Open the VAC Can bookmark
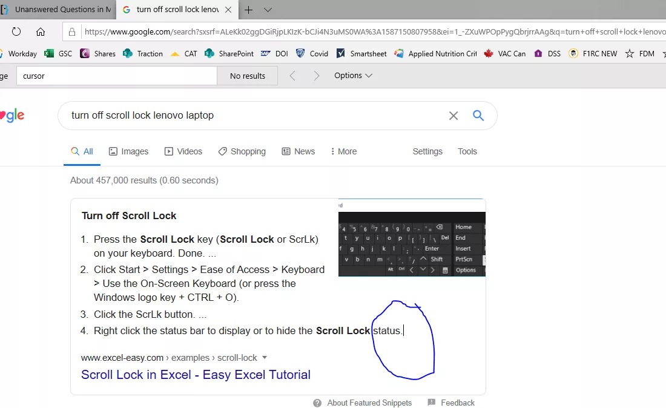Screen dimensions: 666x408 pos(504,53)
